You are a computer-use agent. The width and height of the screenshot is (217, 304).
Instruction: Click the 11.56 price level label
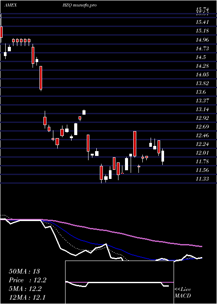tap(202, 170)
